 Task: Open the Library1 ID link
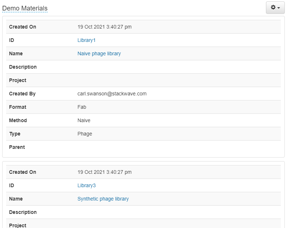click(87, 40)
